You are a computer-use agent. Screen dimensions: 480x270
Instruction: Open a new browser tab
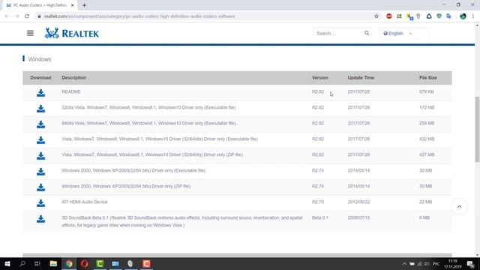point(84,5)
